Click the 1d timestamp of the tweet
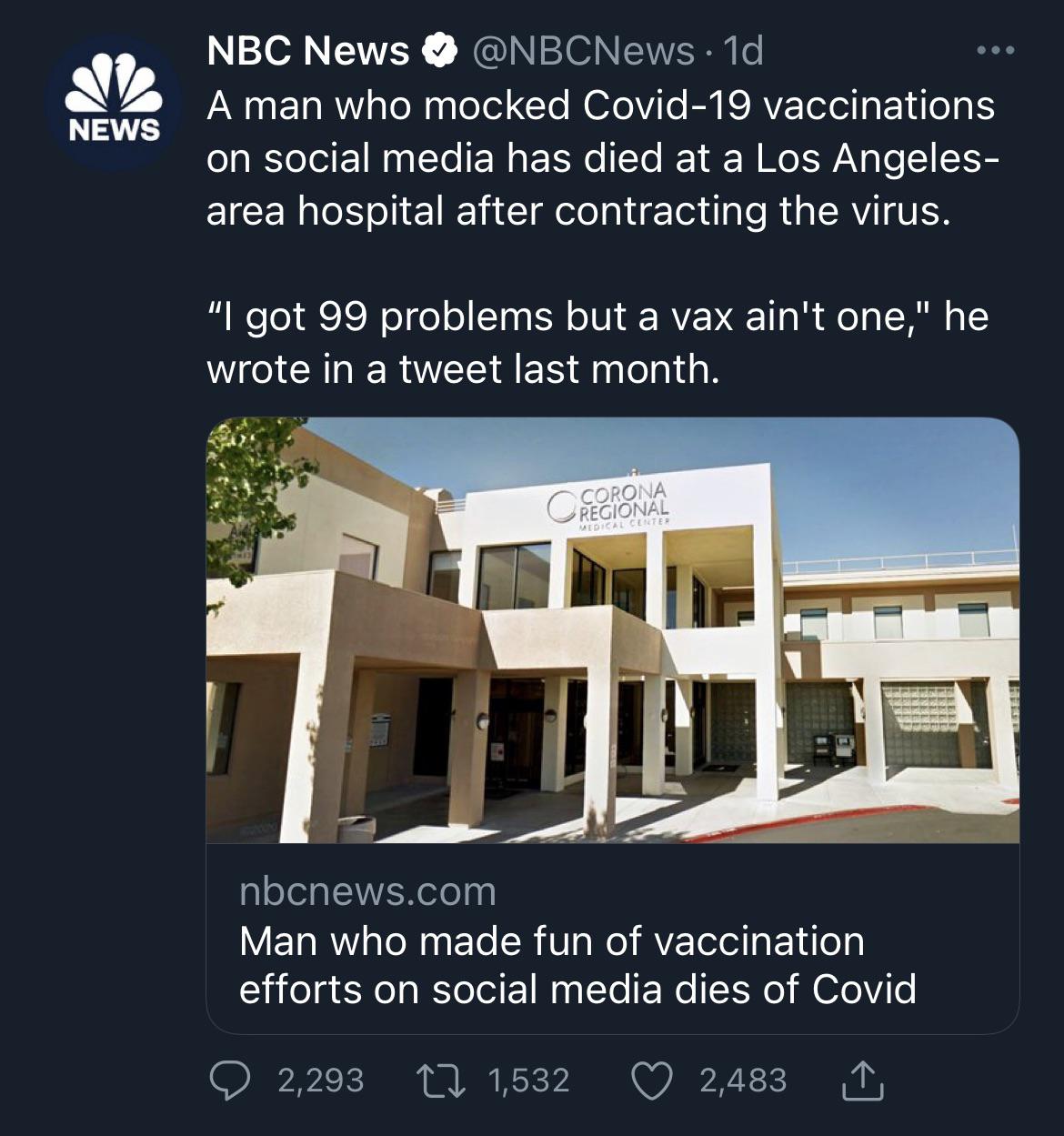Viewport: 1064px width, 1136px height. click(742, 52)
